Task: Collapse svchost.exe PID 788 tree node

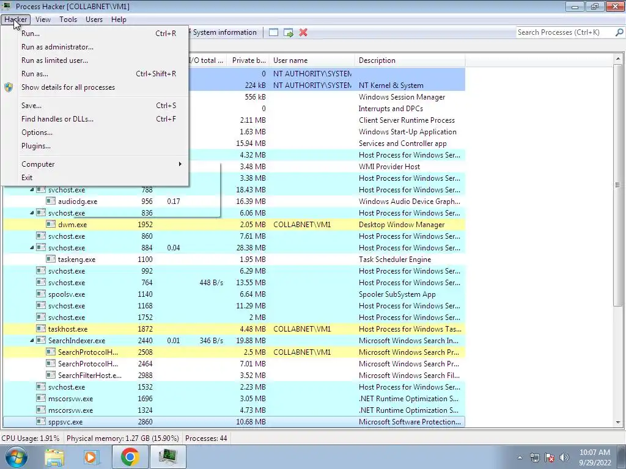Action: click(32, 190)
